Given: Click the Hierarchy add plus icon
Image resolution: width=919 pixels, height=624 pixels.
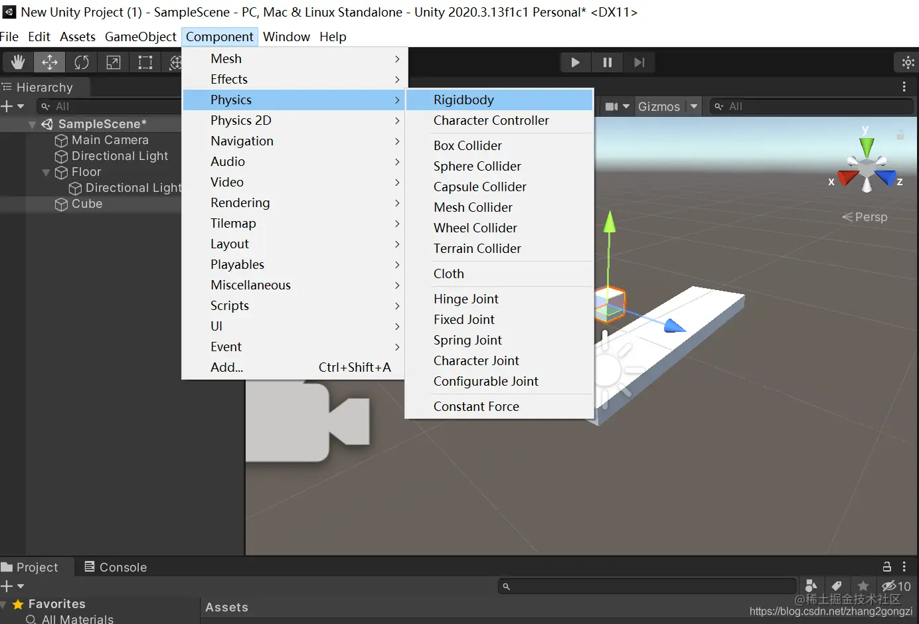Looking at the screenshot, I should click(x=7, y=106).
